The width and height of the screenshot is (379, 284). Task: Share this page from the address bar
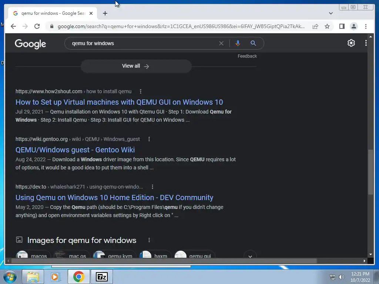[x=315, y=26]
